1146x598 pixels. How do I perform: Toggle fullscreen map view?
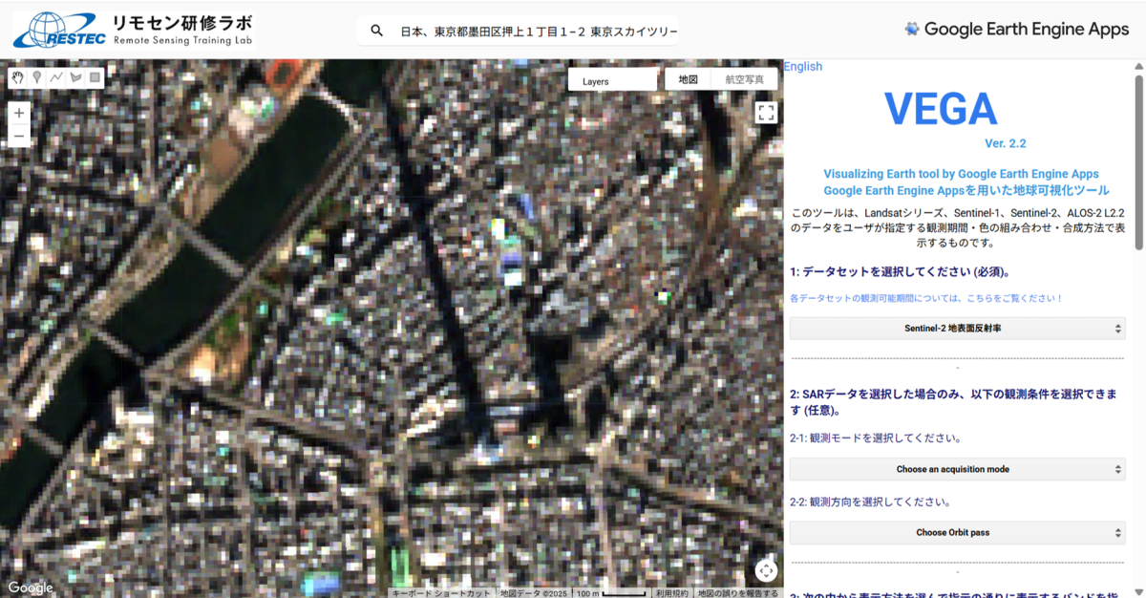766,113
